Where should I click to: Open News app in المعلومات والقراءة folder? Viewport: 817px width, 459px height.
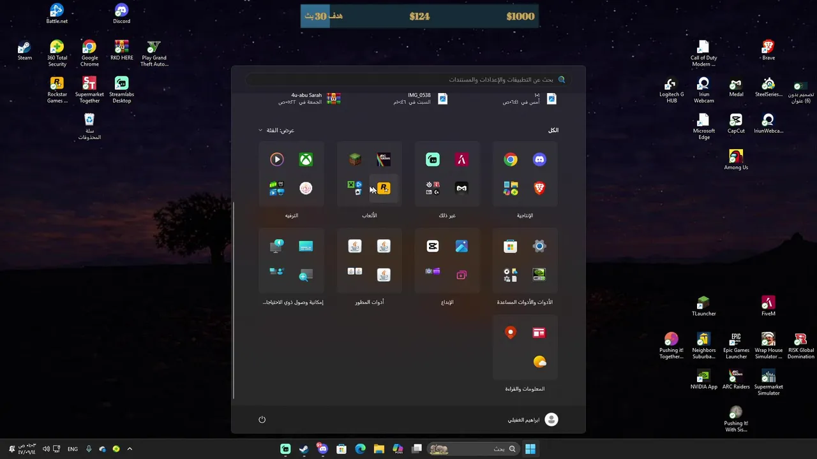(539, 333)
